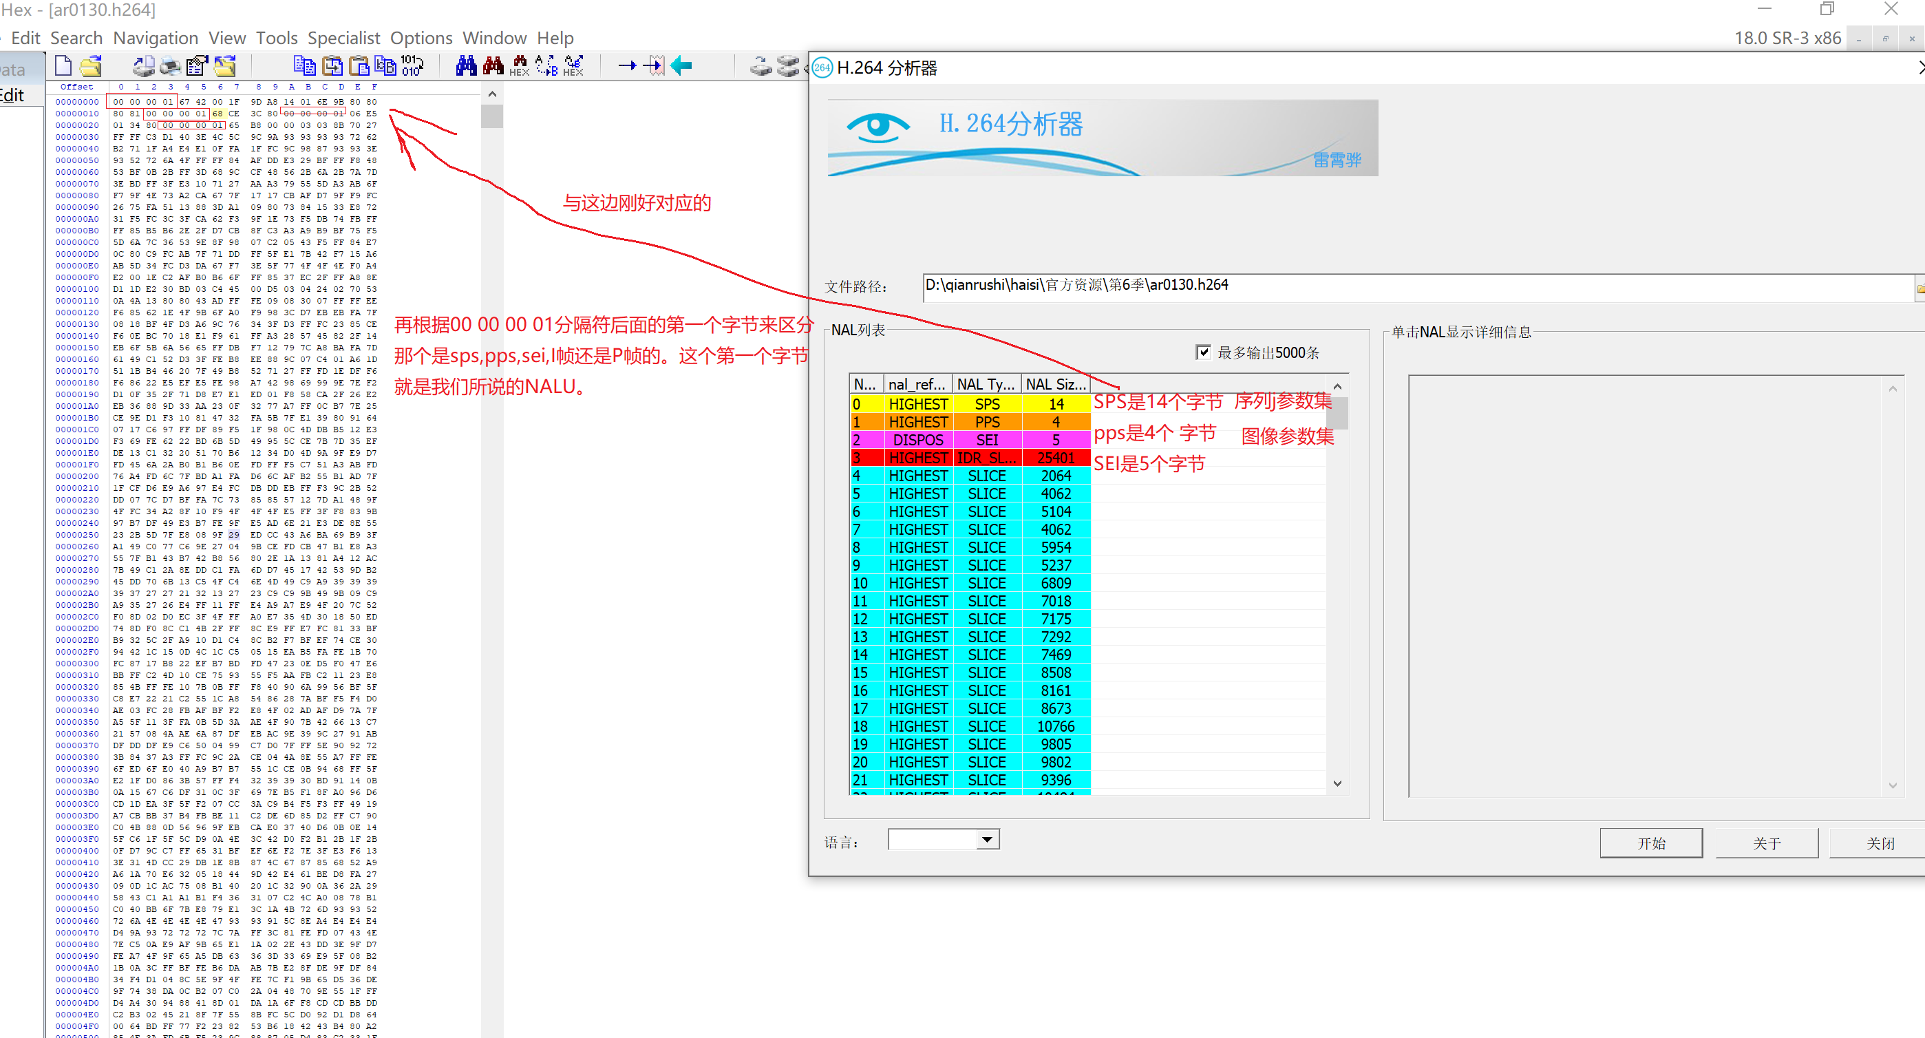Click the Copy Block toolbar icon
This screenshot has width=1925, height=1038.
pos(304,67)
